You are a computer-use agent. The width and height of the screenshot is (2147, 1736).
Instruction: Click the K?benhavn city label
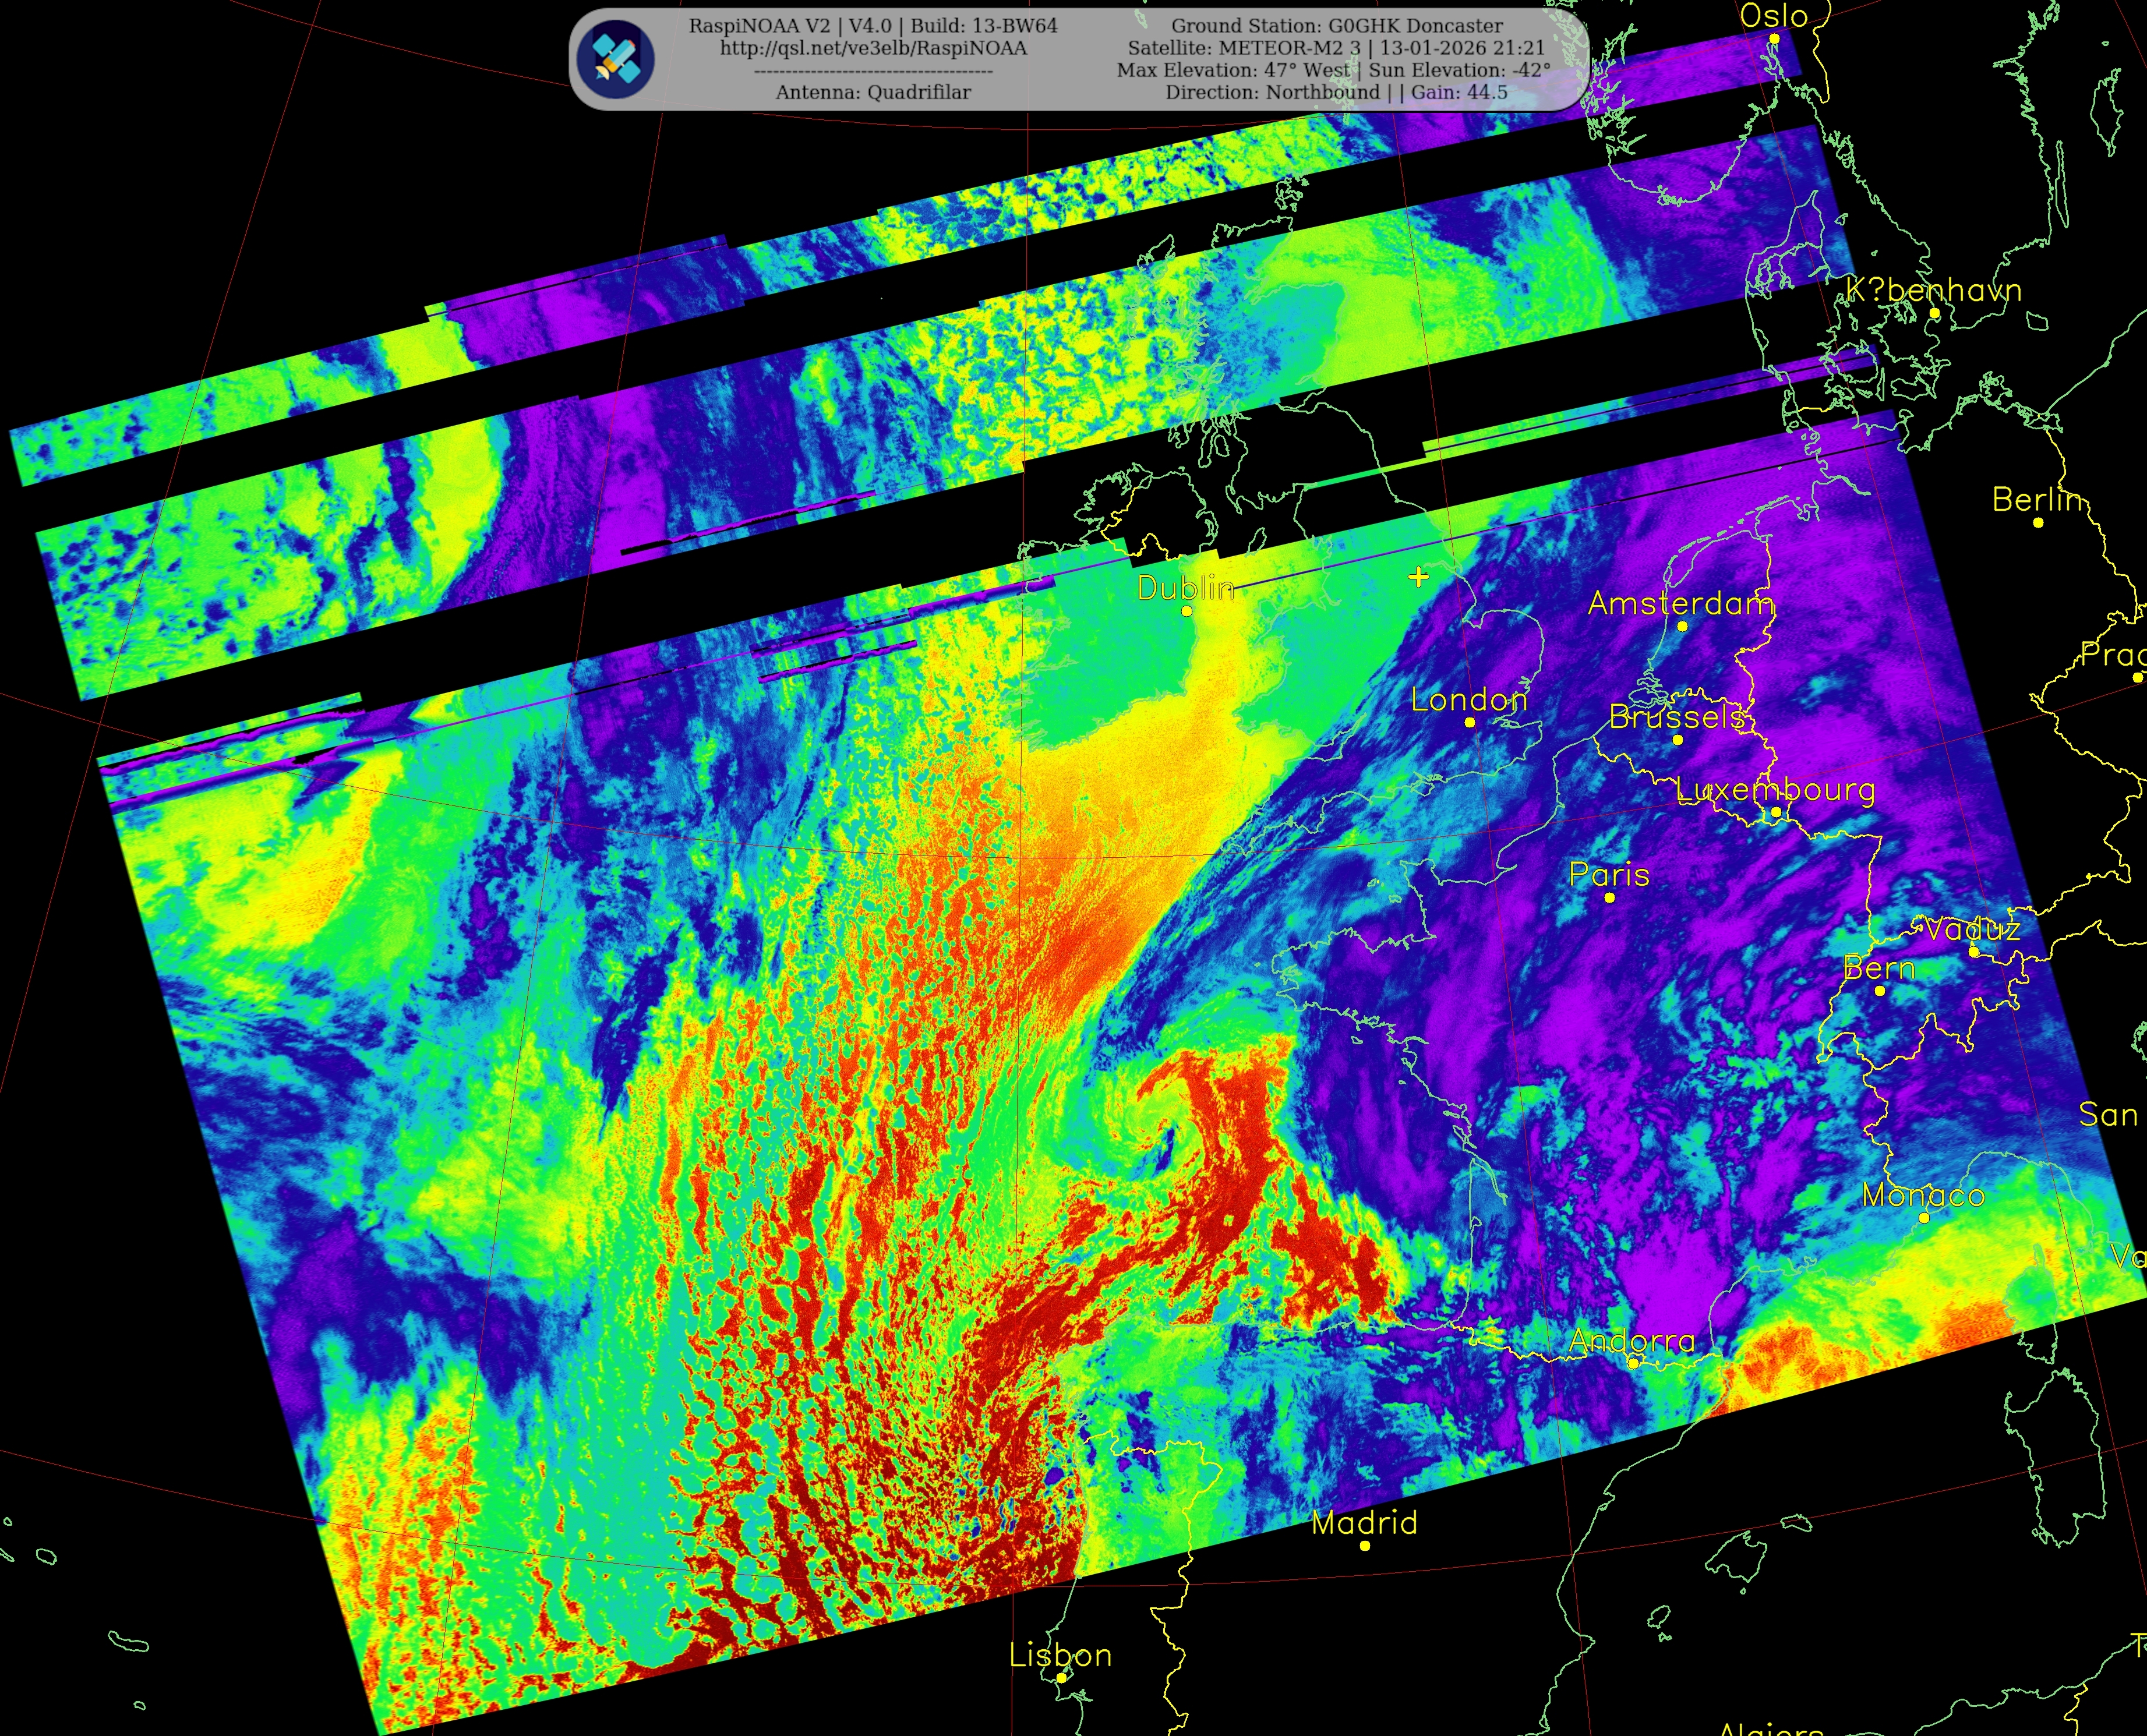coord(1933,291)
